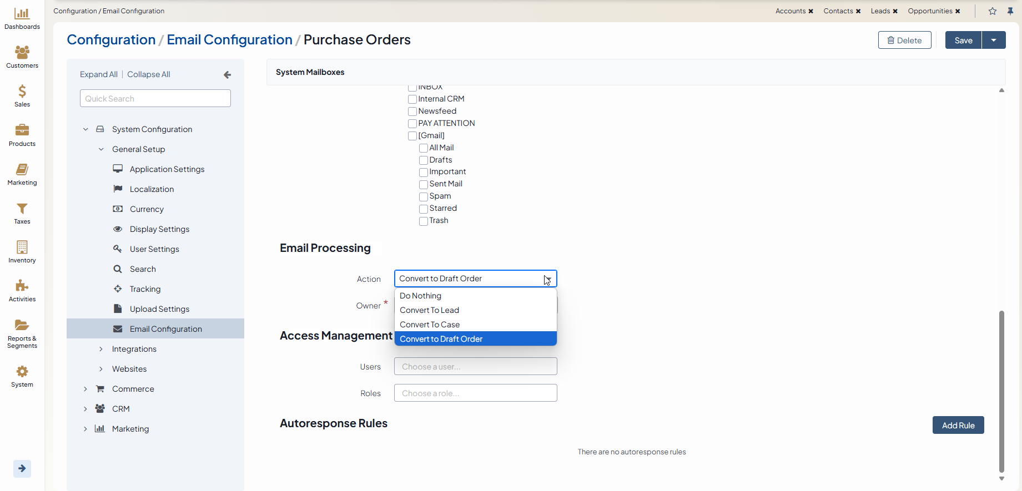Tick the Starred folder checkbox
The image size is (1022, 491).
[424, 209]
